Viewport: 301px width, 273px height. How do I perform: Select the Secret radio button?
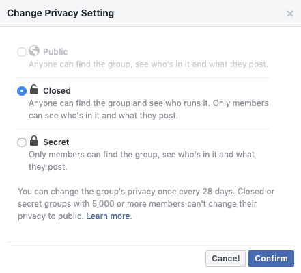pyautogui.click(x=22, y=142)
